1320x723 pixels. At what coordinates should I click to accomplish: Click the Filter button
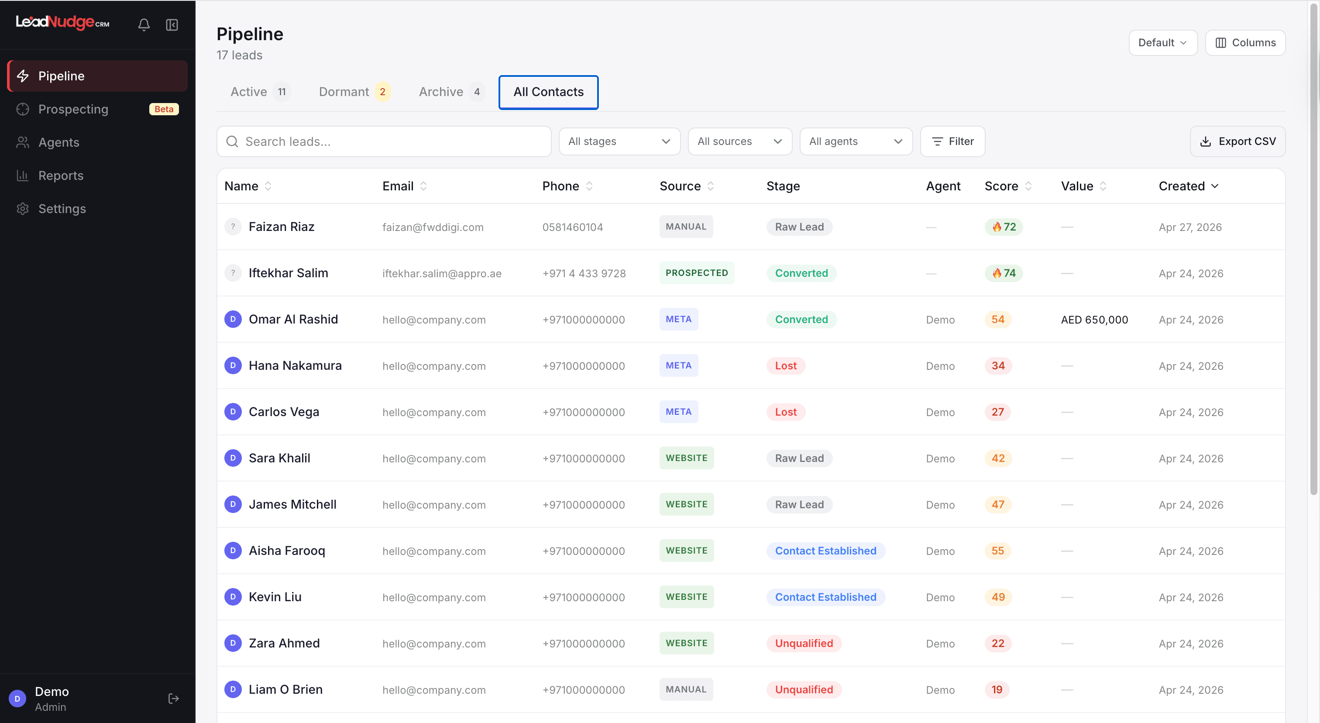point(952,141)
